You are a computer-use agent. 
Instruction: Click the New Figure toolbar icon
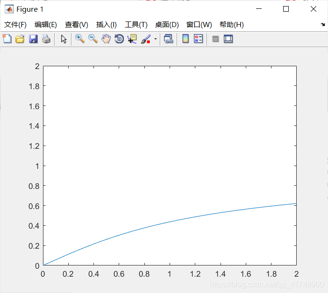point(7,39)
